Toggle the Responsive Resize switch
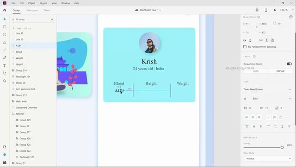The width and height of the screenshot is (296, 167). tap(289, 64)
